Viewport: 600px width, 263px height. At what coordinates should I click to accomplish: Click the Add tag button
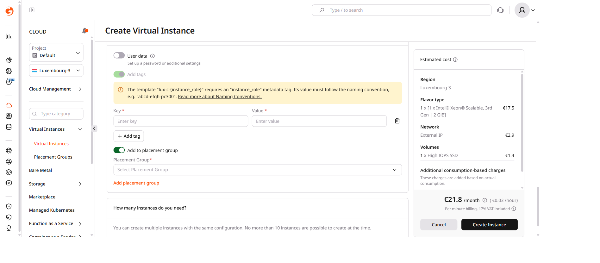point(129,136)
